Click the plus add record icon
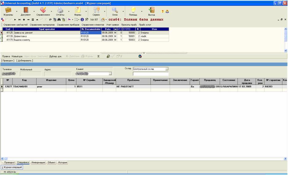The width and height of the screenshot is (288, 175). pyautogui.click(x=24, y=20)
